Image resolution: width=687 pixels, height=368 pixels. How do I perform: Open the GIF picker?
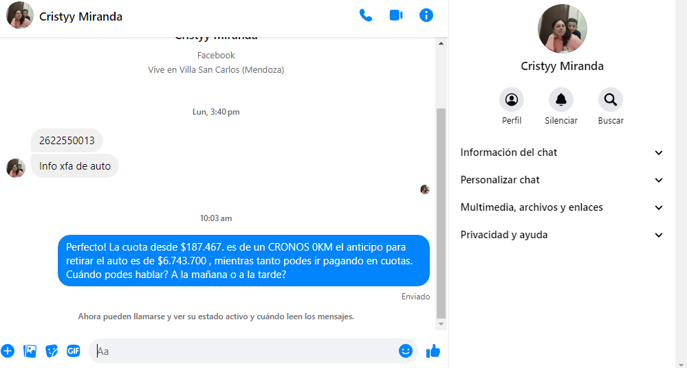pos(74,351)
